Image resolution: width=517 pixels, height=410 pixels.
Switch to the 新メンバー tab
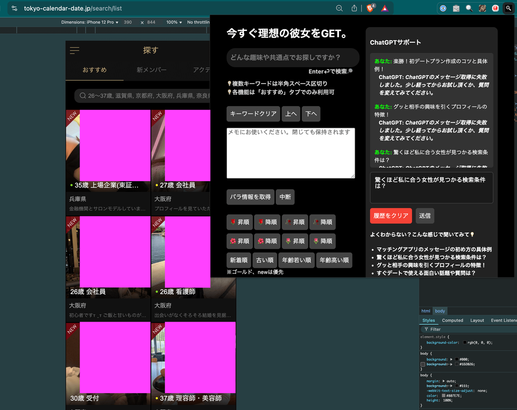(x=152, y=70)
